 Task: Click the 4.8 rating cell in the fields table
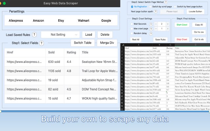(x=72, y=71)
